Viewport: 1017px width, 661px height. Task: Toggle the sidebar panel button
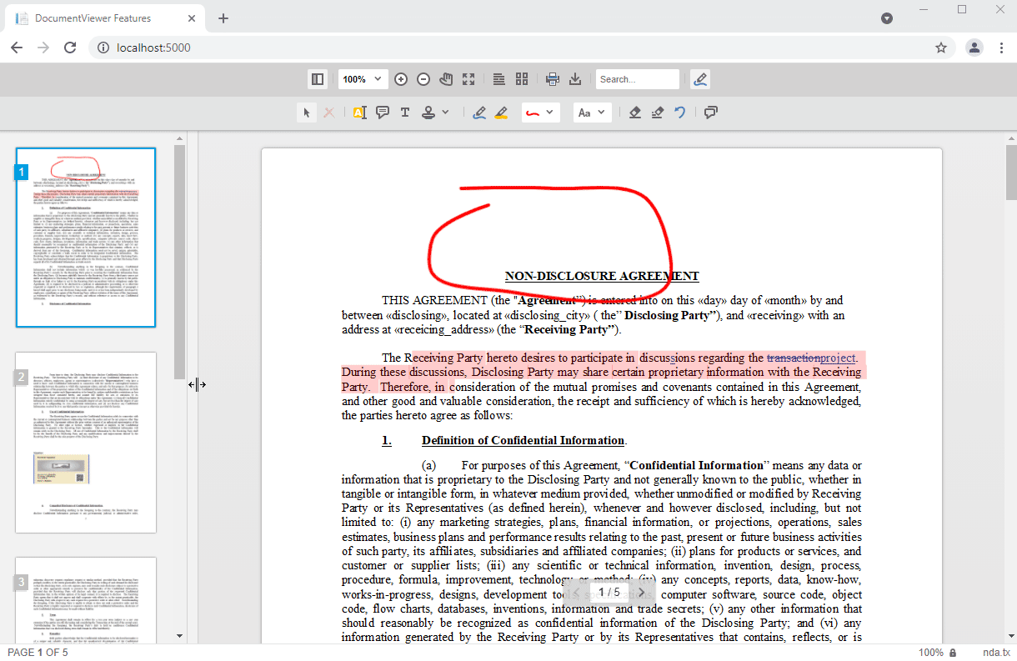click(318, 79)
